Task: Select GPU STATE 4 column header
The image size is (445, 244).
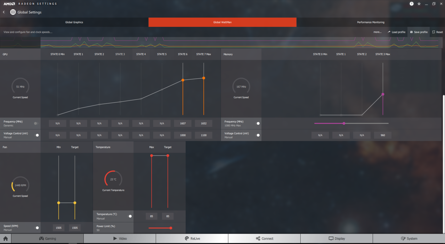Action: pos(141,54)
